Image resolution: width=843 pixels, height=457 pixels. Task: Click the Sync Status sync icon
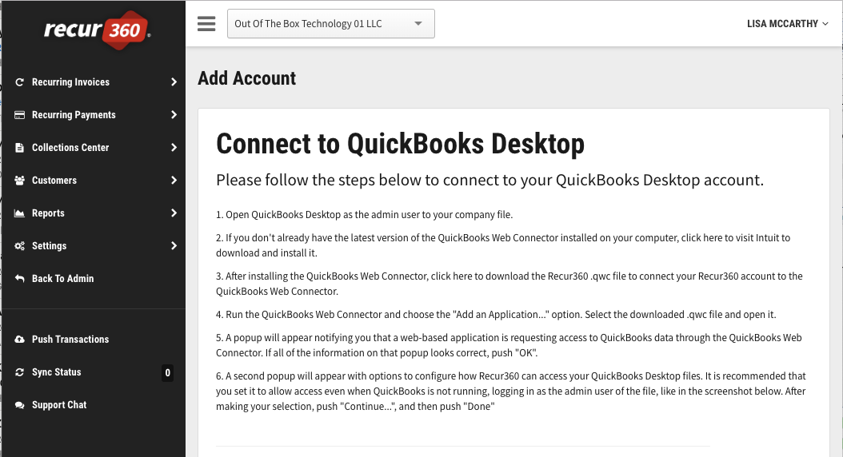point(19,372)
